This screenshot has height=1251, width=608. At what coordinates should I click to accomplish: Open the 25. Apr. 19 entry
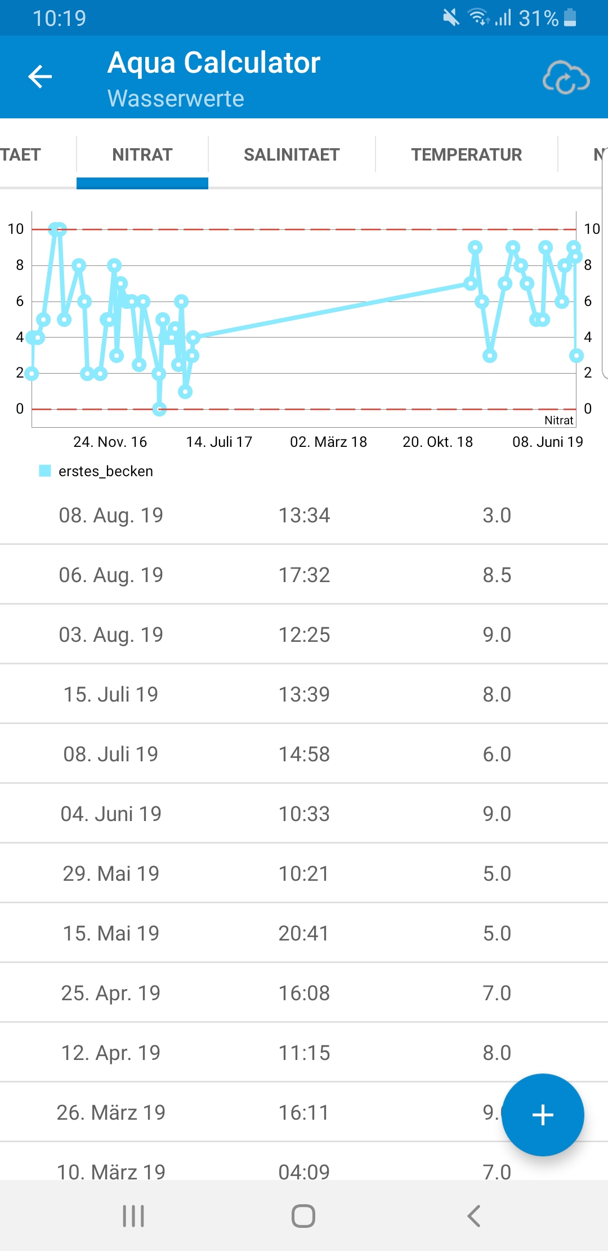coord(304,993)
